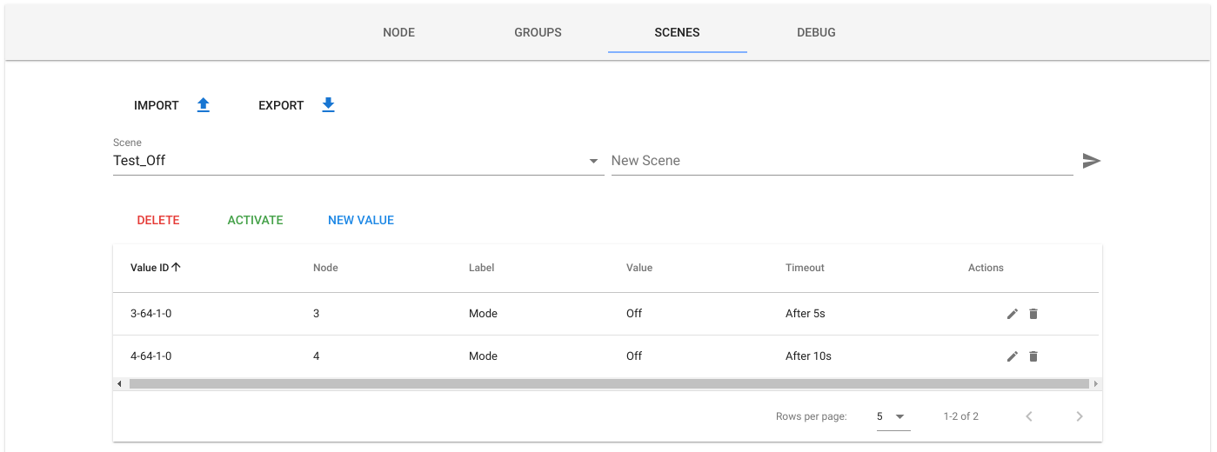Screen dimensions: 1217x452
Task: Open the Groups tab
Action: coord(538,33)
